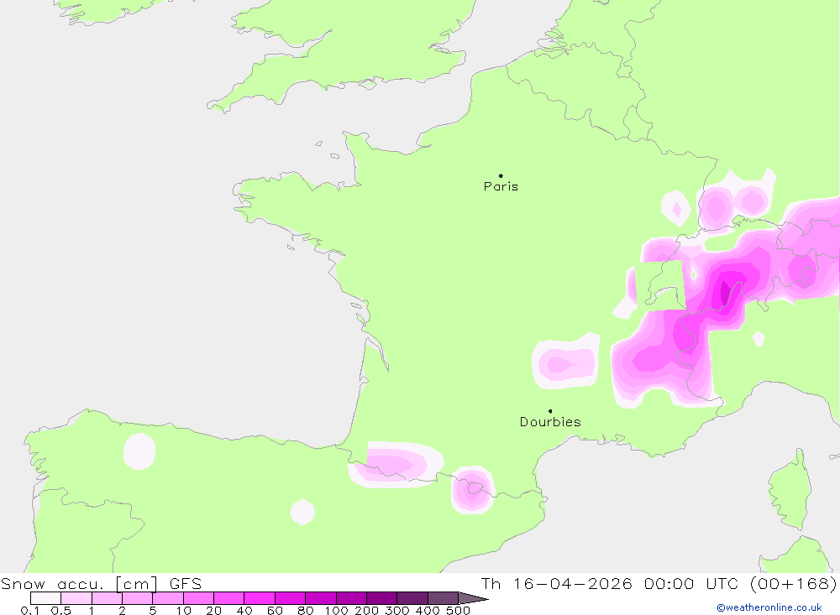This screenshot has height=615, width=840.
Task: Click the Dourbies location label
Action: (550, 422)
